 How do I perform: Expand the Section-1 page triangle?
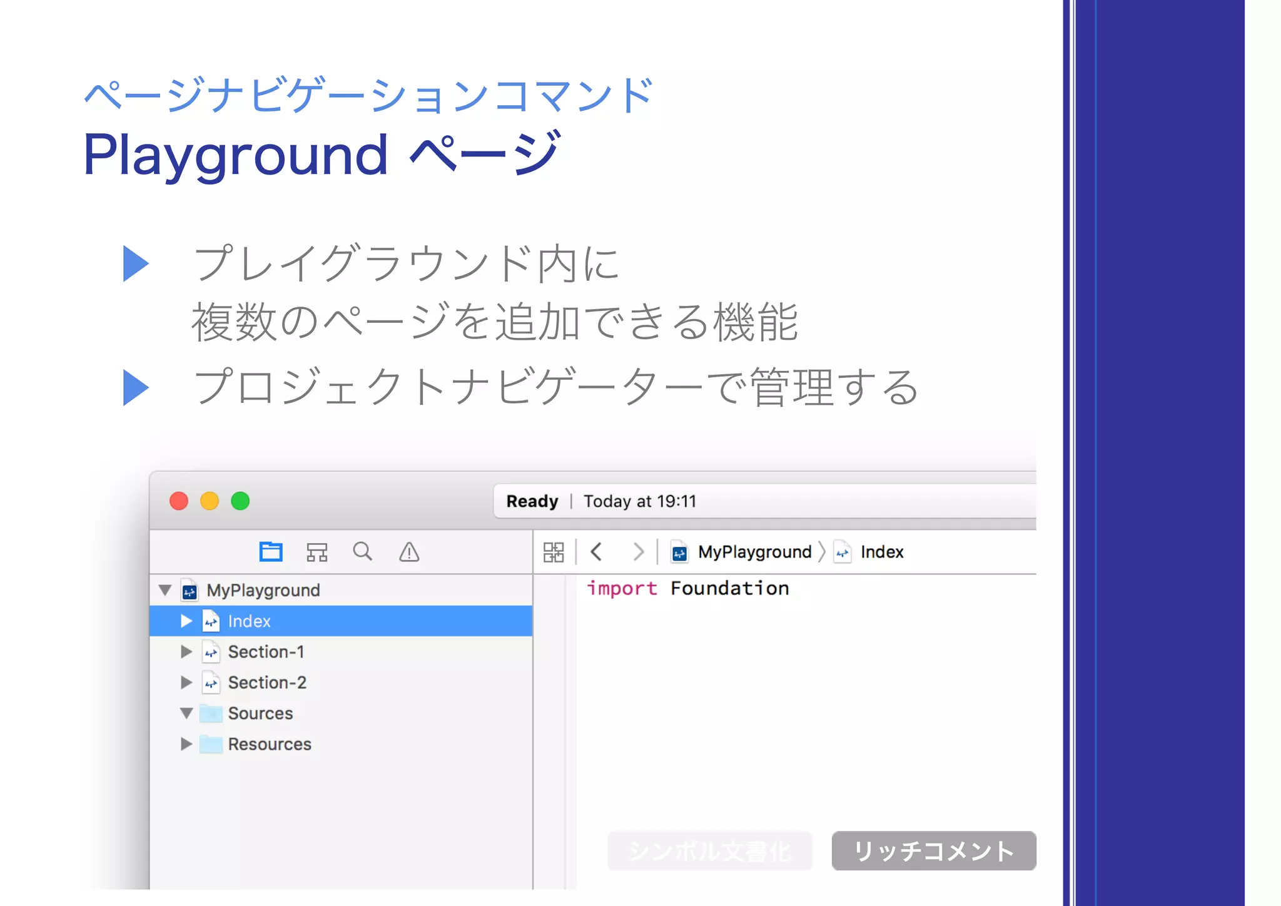[186, 651]
